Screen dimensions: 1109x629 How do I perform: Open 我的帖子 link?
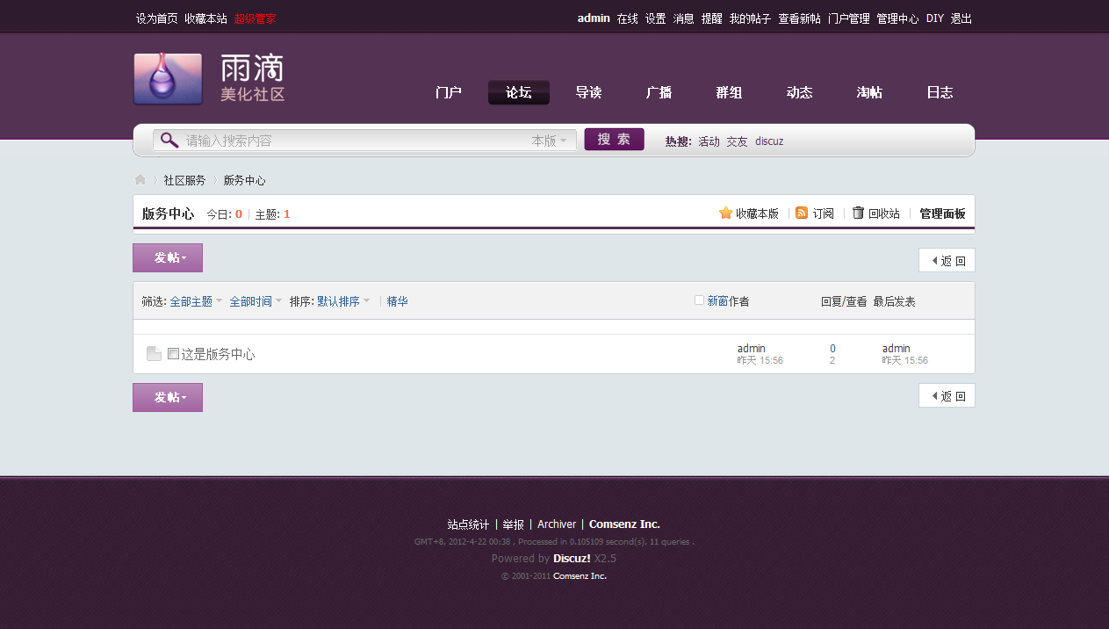point(751,18)
